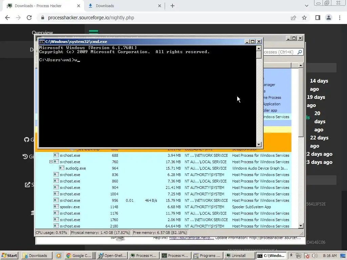This screenshot has height=260, width=347.
Task: Share this page icon in address bar
Action: [293, 18]
